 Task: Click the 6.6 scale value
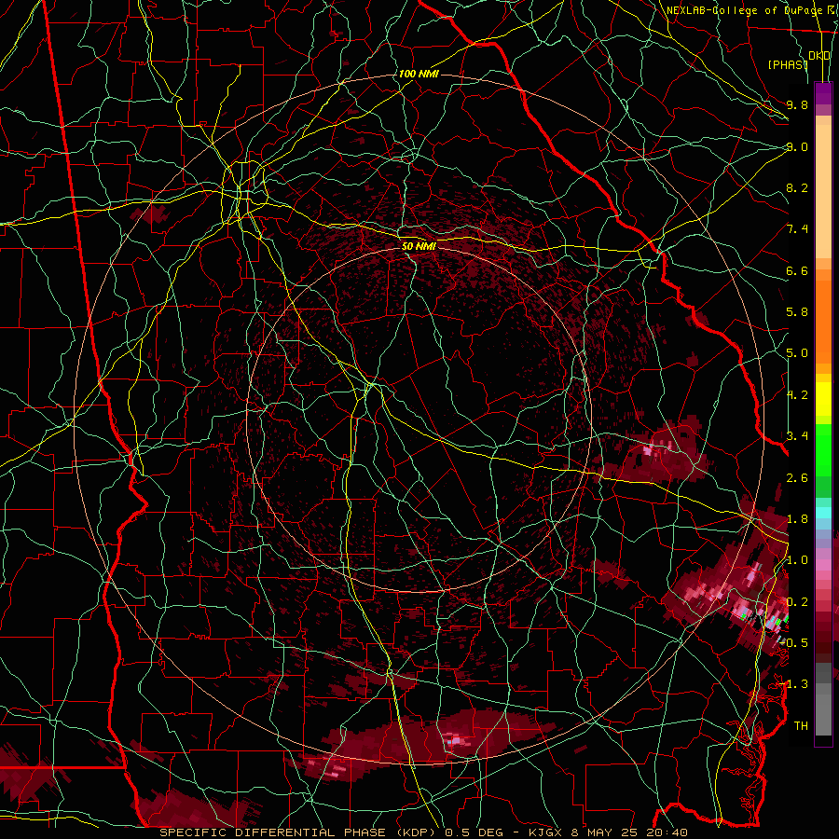coord(797,270)
